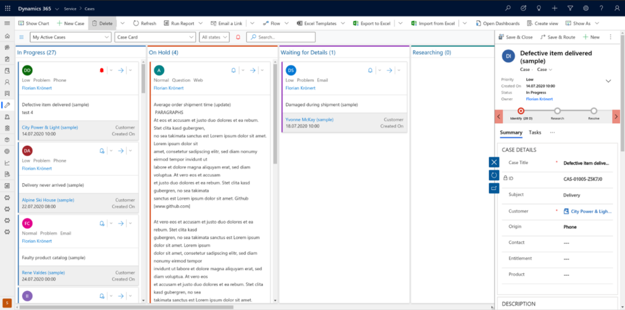Toggle the hamburger site map menu
625x310 pixels.
(7, 24)
